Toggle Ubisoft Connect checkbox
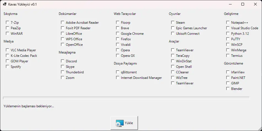The image size is (262, 131). point(173,33)
